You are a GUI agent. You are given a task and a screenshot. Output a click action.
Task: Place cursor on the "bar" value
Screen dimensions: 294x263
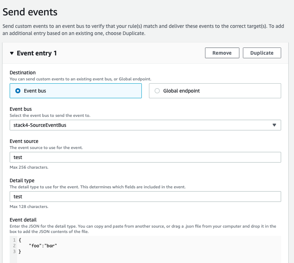(50, 246)
